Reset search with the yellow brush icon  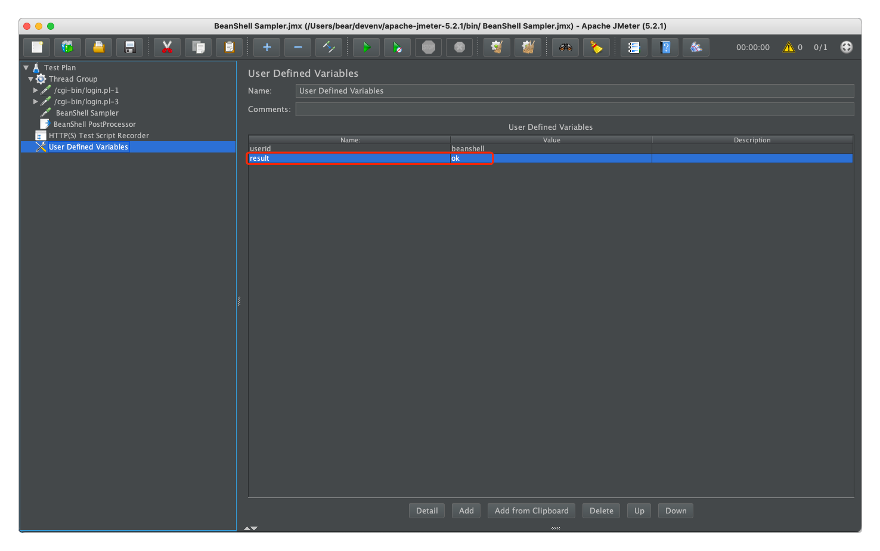(x=596, y=47)
